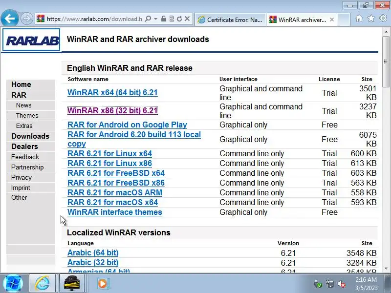This screenshot has height=293, width=391.
Task: Refresh the page with the reload icon
Action: (179, 19)
